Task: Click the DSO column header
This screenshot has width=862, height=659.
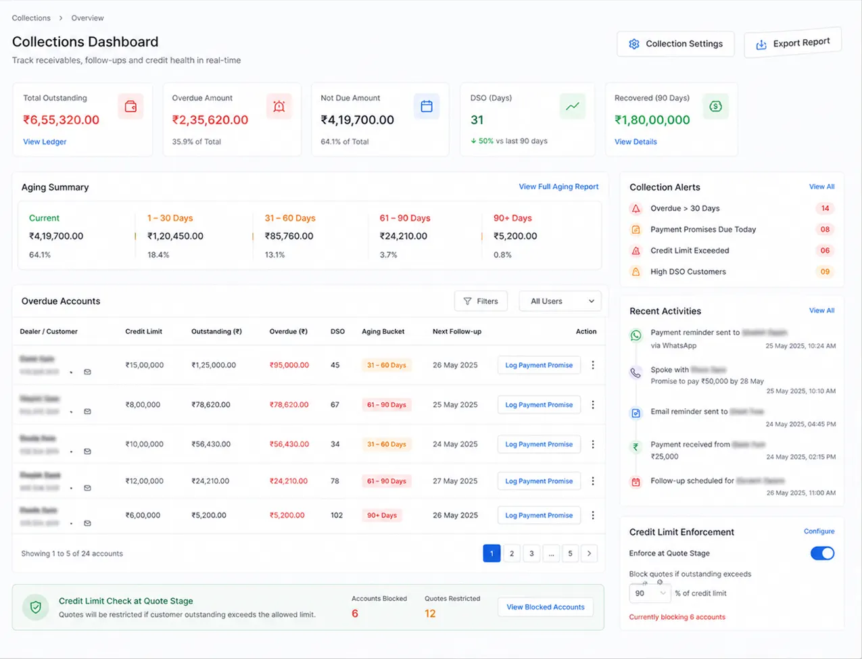Action: (337, 332)
